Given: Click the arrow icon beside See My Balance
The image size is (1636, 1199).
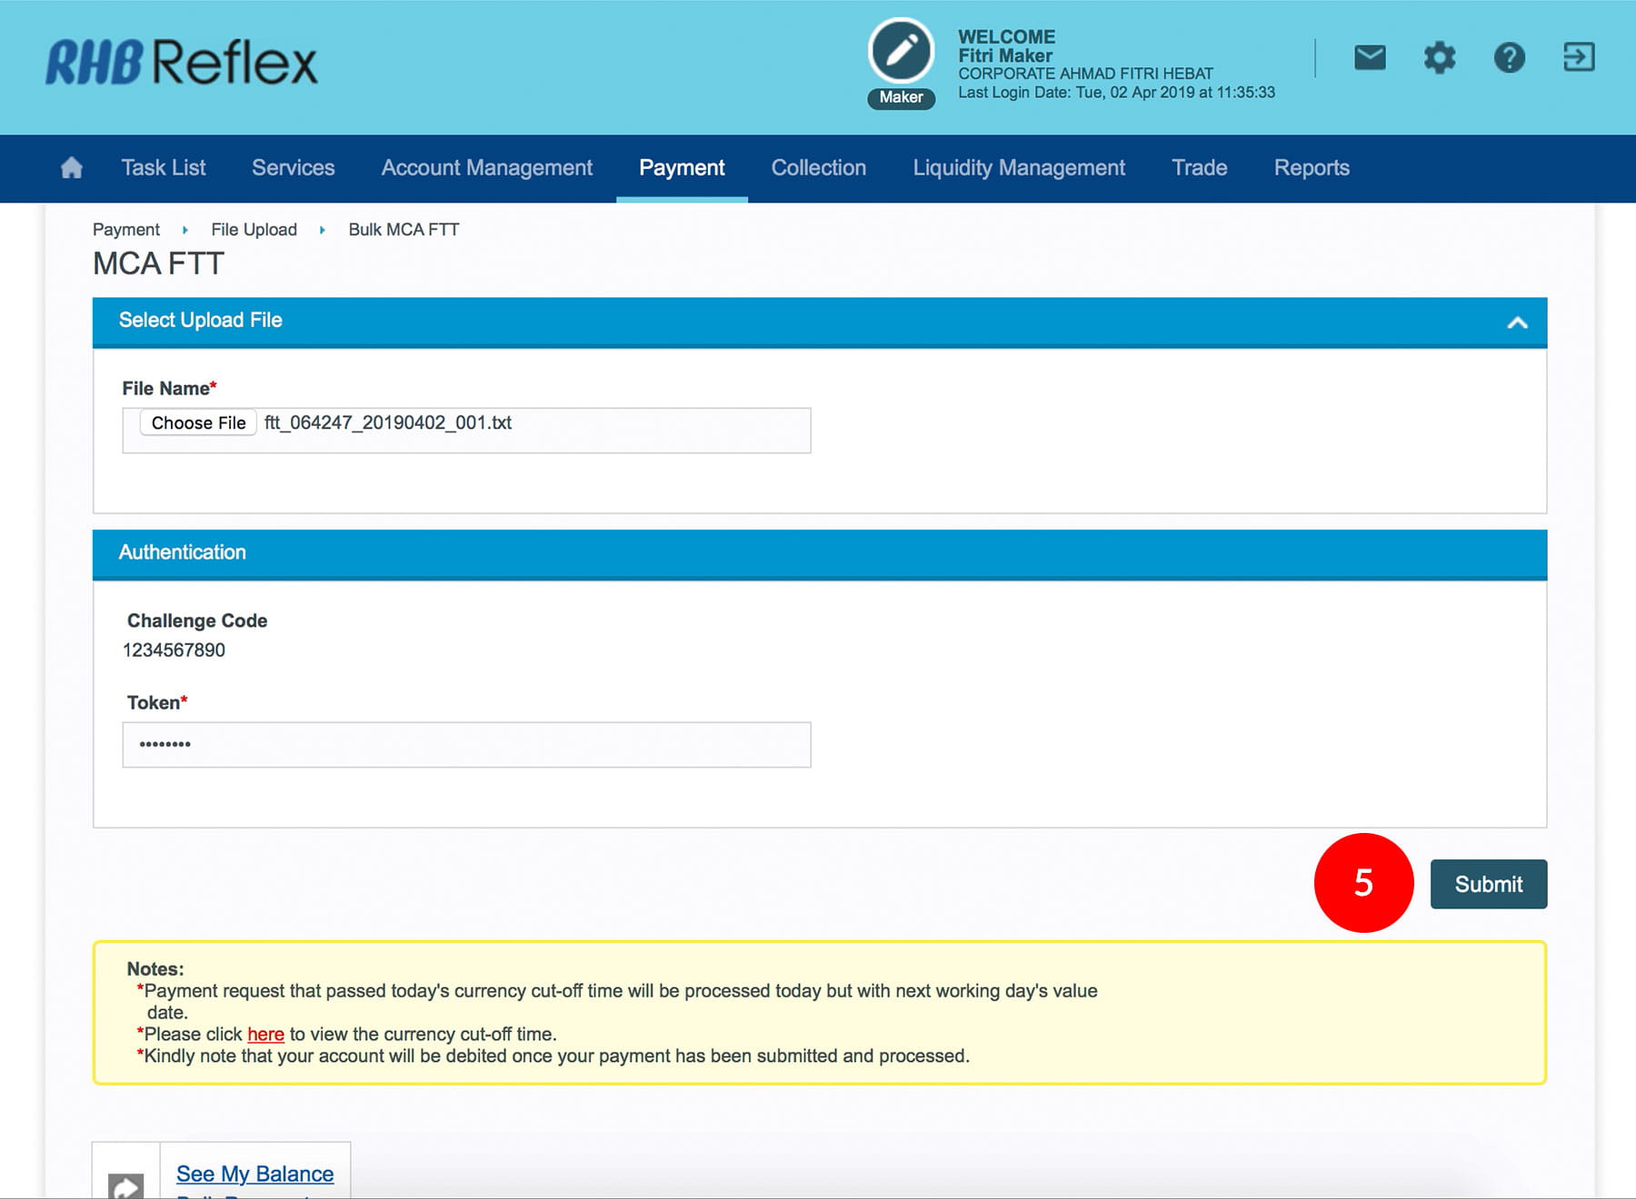Looking at the screenshot, I should pyautogui.click(x=126, y=1184).
